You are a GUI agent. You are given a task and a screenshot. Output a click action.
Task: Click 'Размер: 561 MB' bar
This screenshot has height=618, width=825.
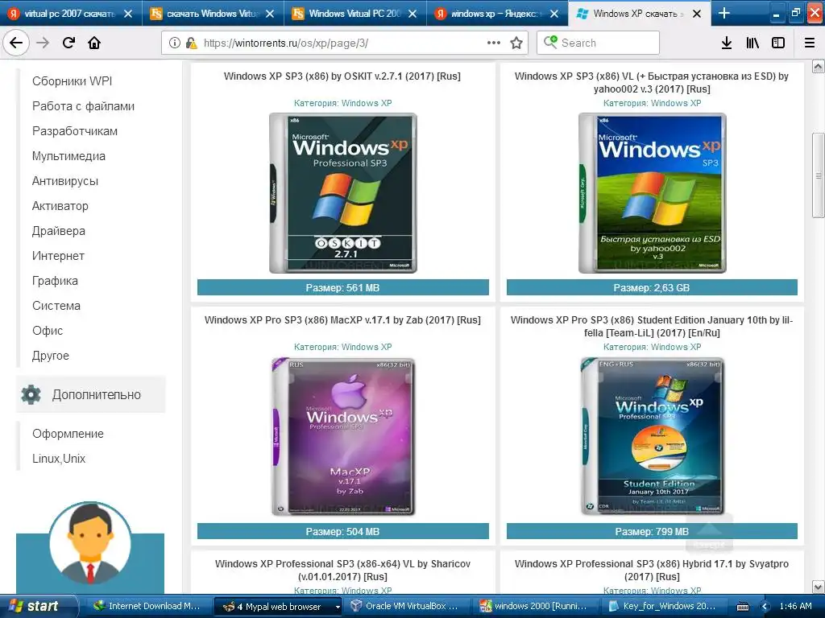coord(343,287)
